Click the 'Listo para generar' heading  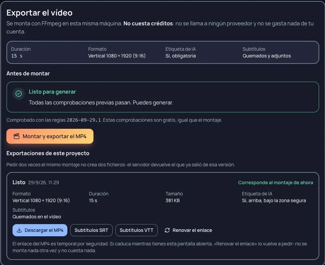click(x=52, y=92)
